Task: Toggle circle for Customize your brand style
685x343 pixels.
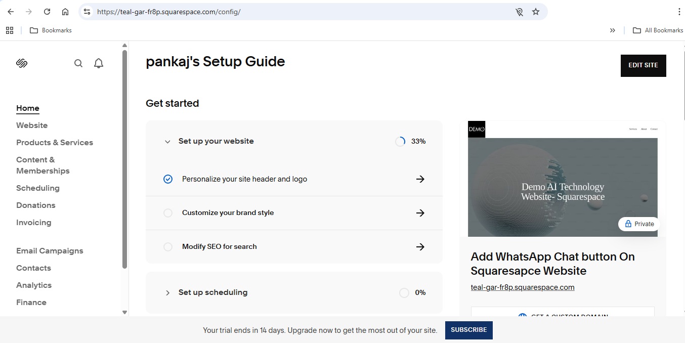Action: point(168,213)
